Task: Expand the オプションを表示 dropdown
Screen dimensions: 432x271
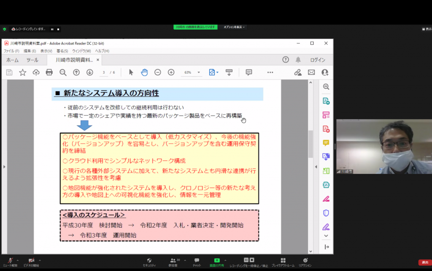Action: point(234,27)
